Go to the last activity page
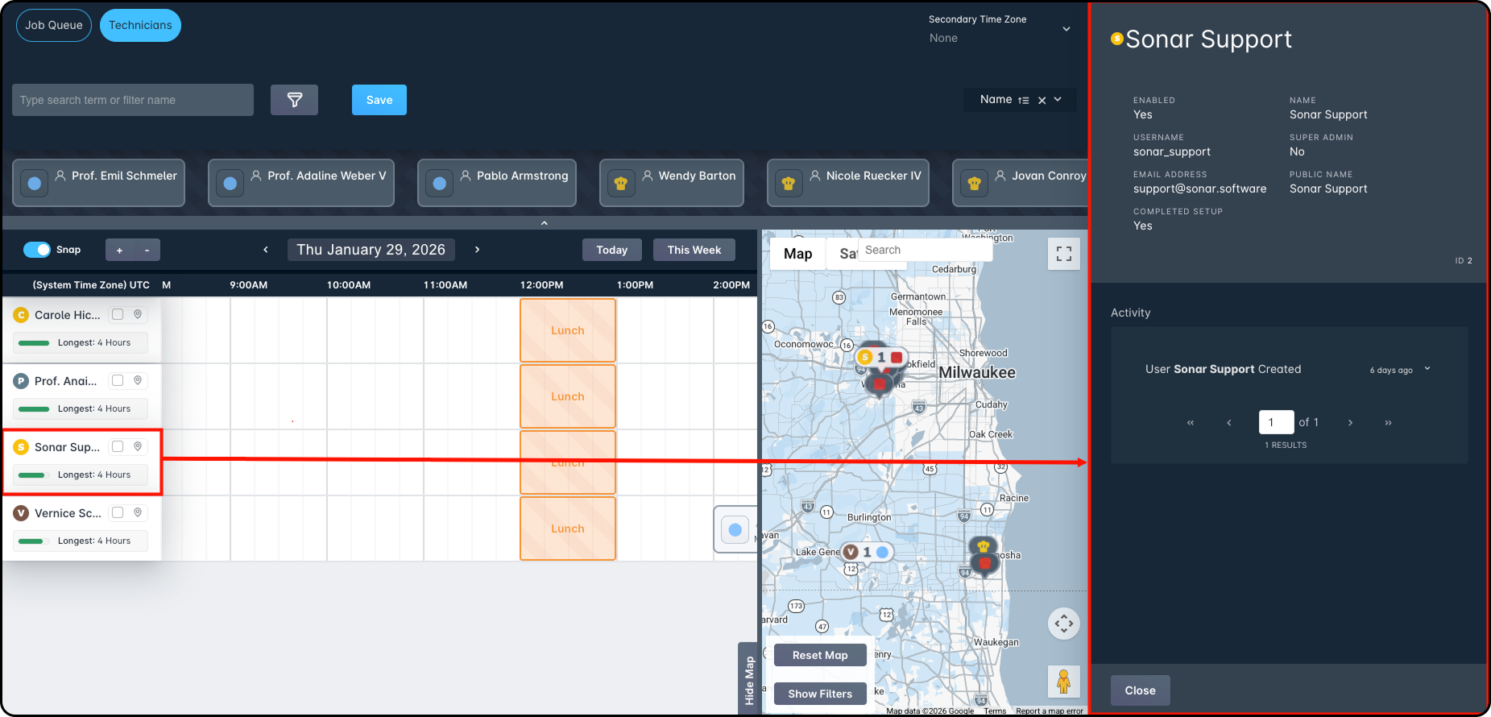 [1389, 422]
